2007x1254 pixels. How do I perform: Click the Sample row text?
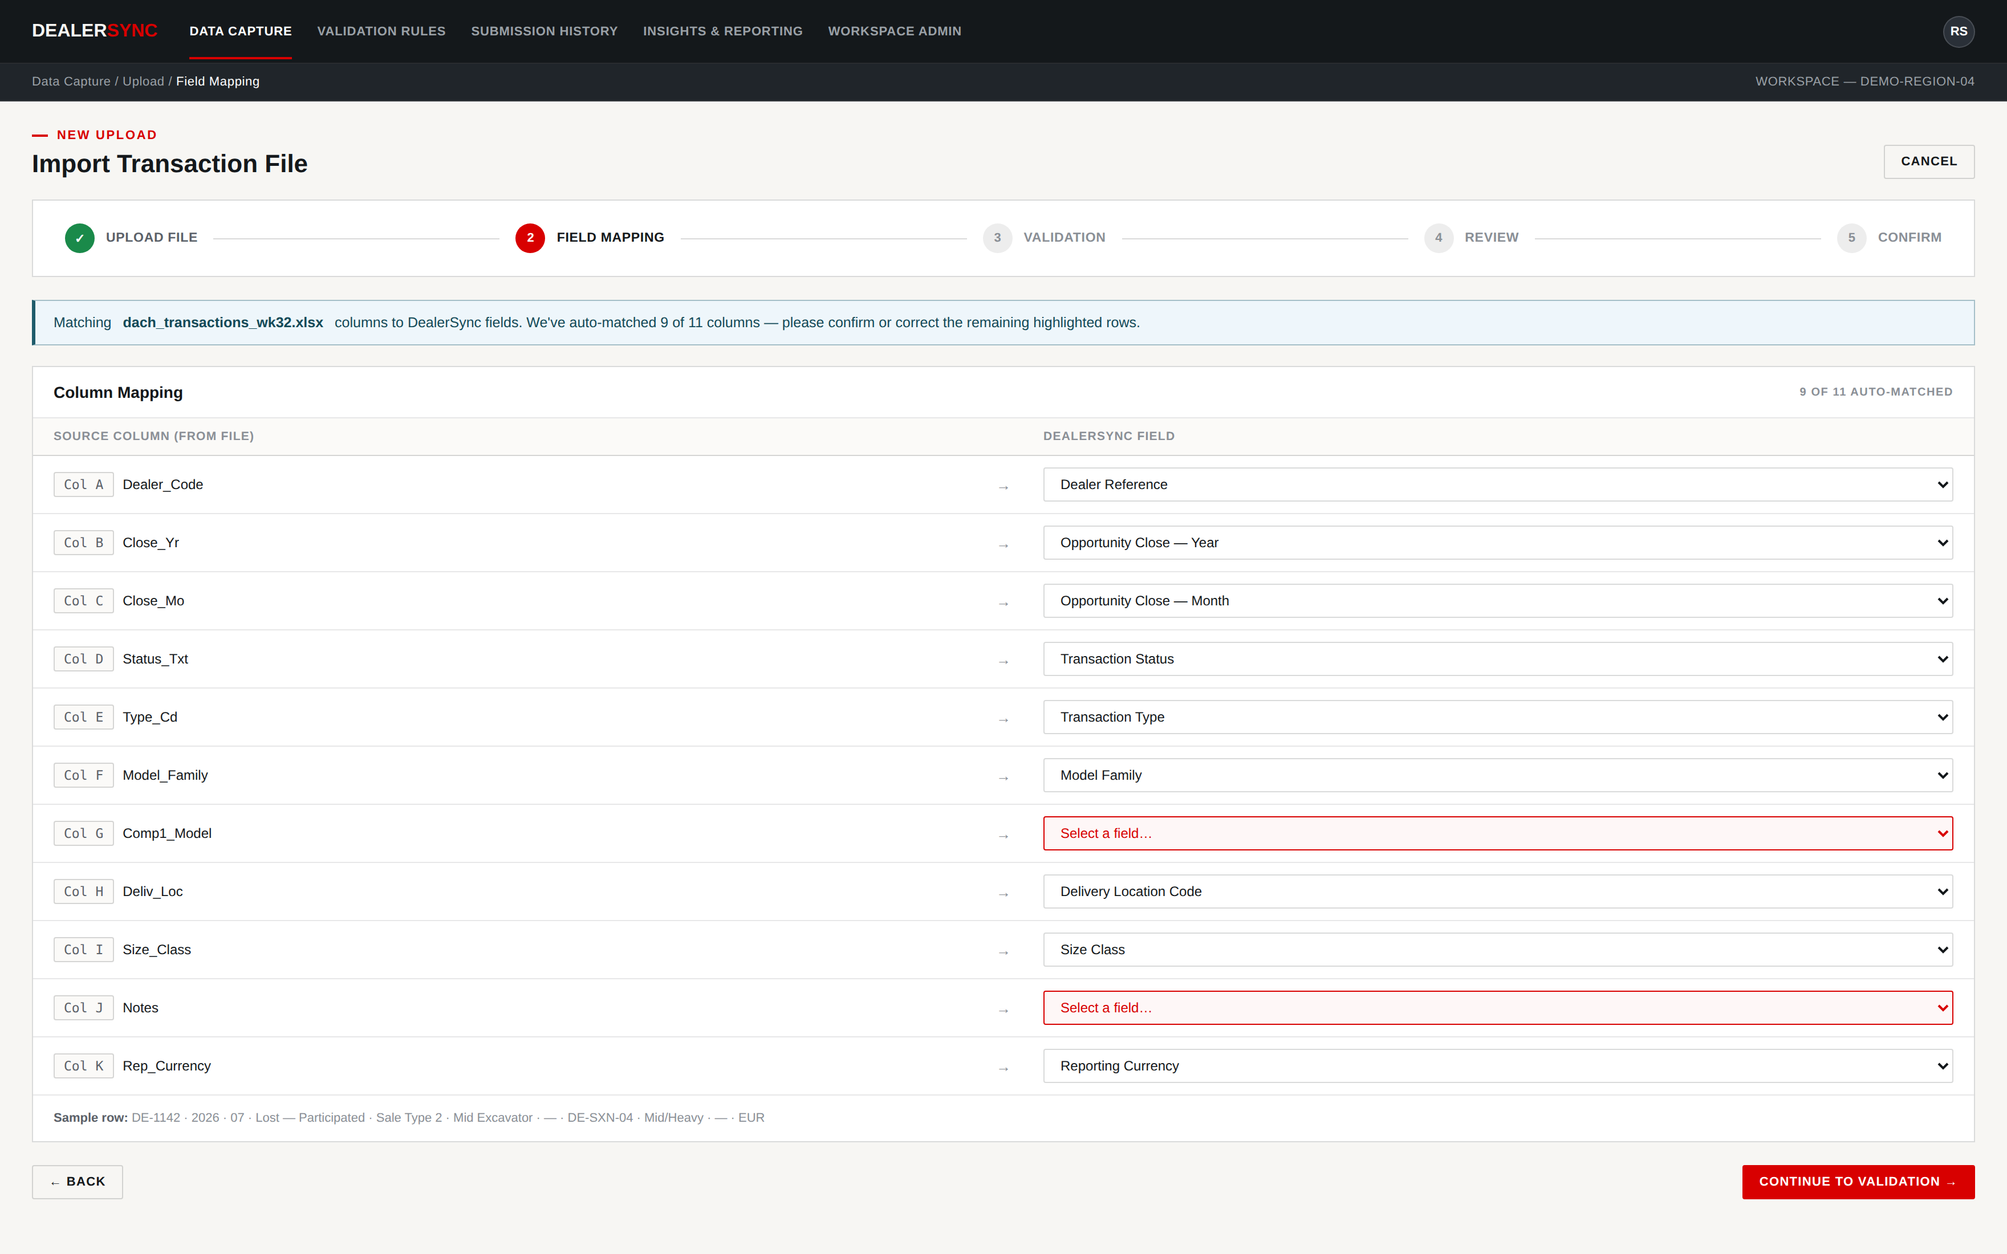(409, 1117)
